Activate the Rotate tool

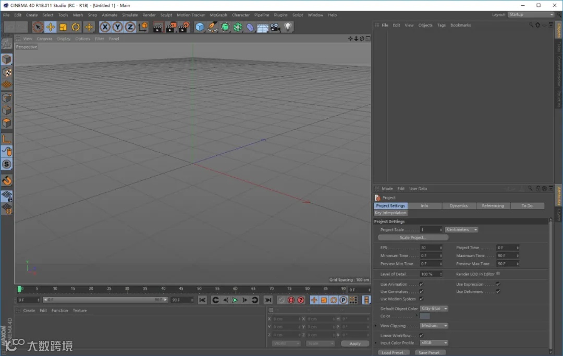pyautogui.click(x=76, y=27)
